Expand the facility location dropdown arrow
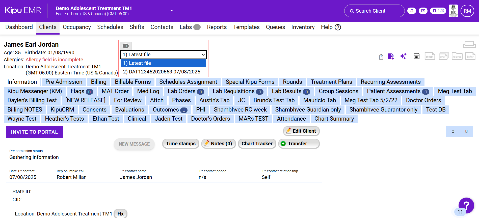 pyautogui.click(x=172, y=11)
